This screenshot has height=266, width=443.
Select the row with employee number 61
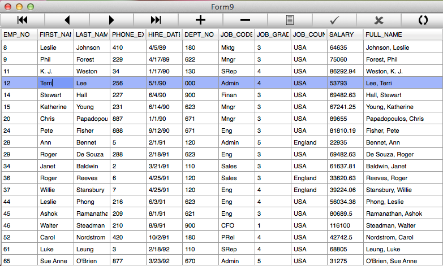pyautogui.click(x=222, y=249)
